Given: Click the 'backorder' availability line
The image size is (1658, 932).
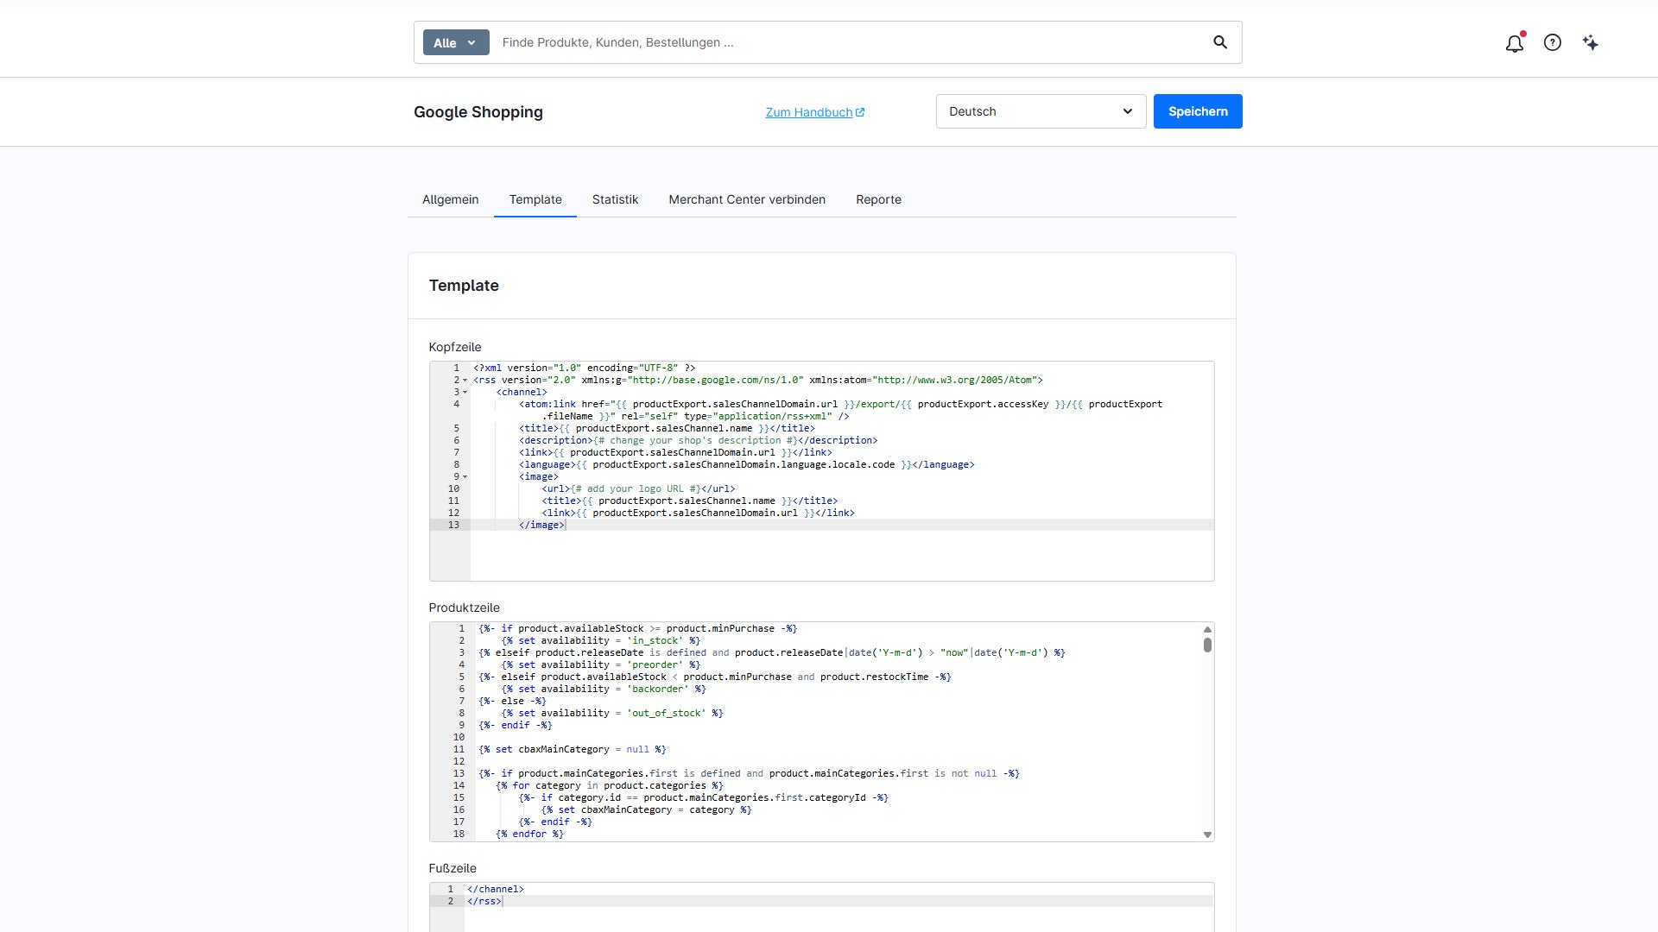Looking at the screenshot, I should pos(604,690).
